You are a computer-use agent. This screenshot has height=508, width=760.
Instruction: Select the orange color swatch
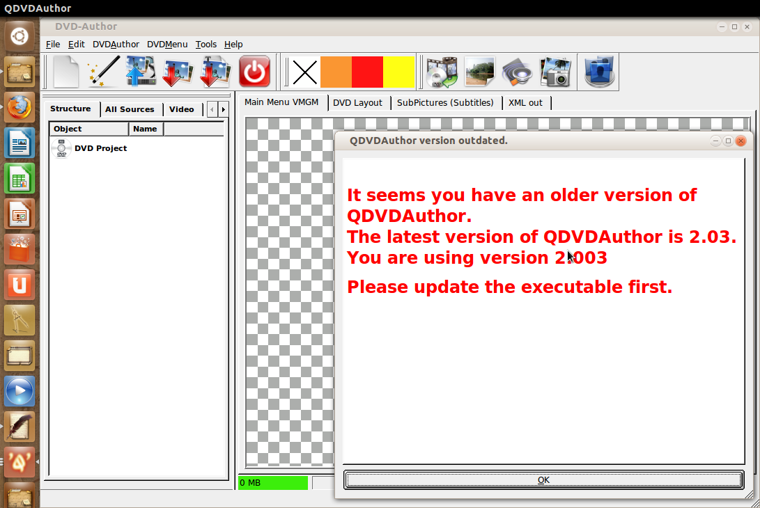[336, 72]
